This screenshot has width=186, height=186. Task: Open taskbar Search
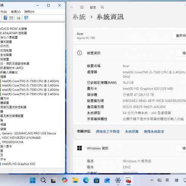[43, 180]
